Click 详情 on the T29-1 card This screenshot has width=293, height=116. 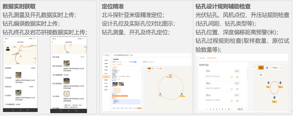(x=237, y=77)
